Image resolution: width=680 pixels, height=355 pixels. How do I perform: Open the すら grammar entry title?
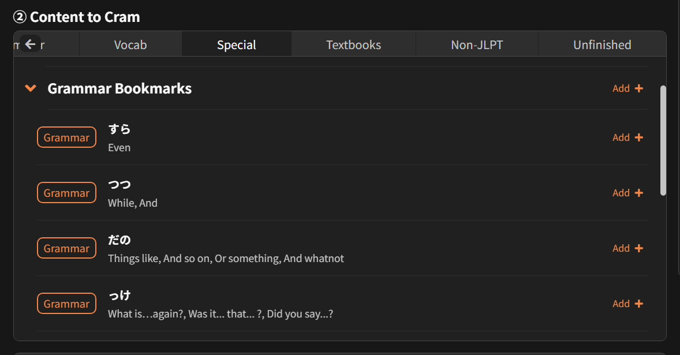point(119,129)
